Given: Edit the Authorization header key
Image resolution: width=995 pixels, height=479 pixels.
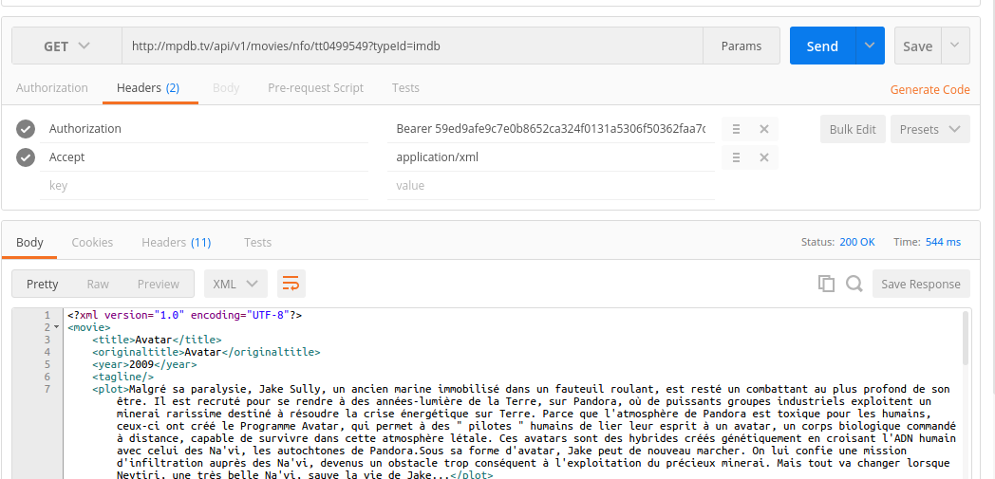Looking at the screenshot, I should [204, 129].
